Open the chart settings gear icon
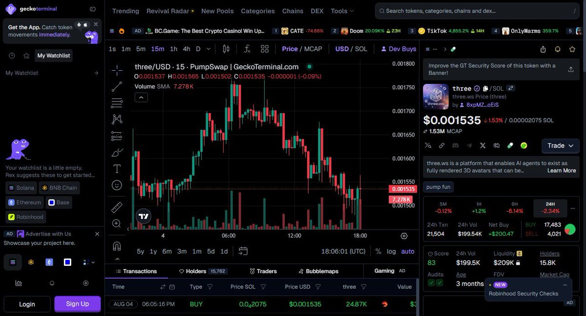586x316 pixels. [x=404, y=236]
